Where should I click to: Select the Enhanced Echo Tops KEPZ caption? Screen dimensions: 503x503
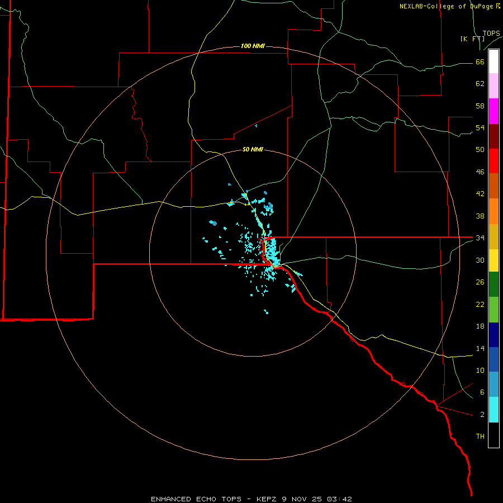[x=251, y=499]
